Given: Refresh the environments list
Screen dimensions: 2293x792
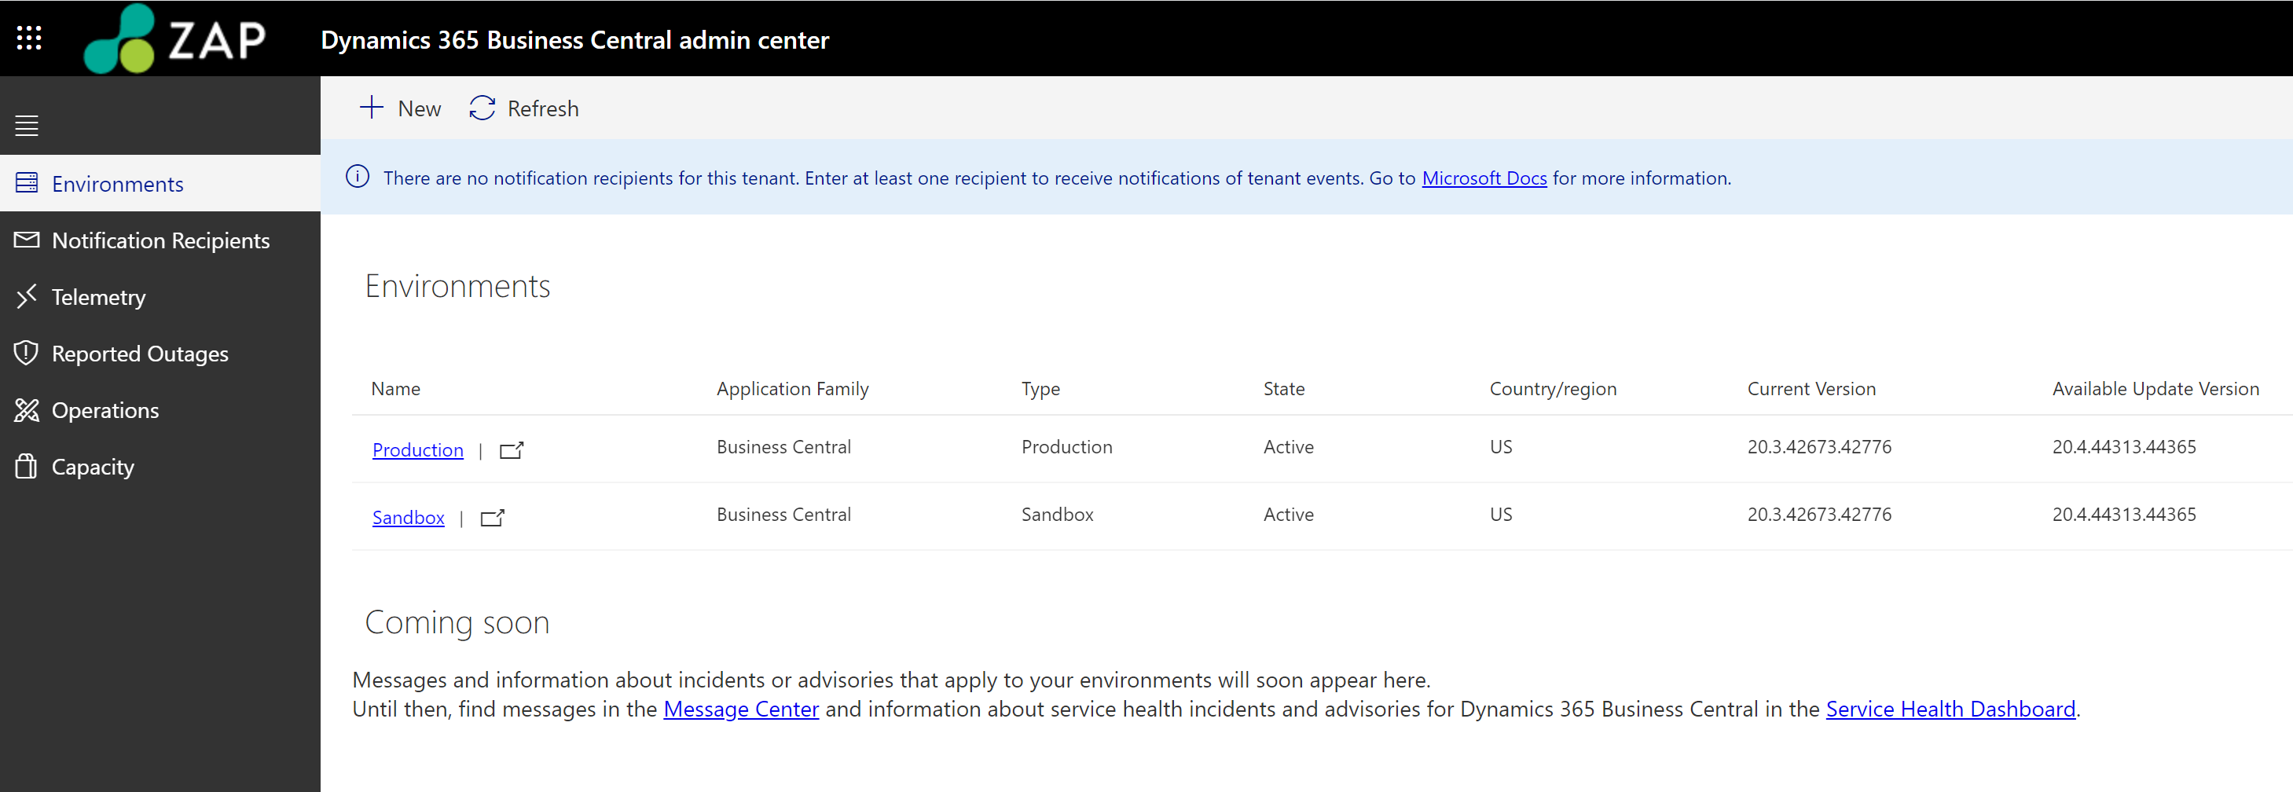Looking at the screenshot, I should coord(524,108).
